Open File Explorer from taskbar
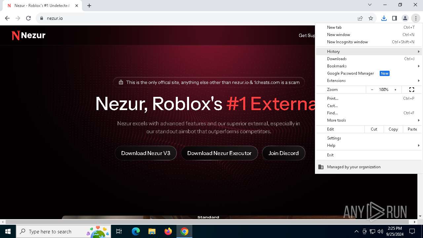 click(152, 231)
